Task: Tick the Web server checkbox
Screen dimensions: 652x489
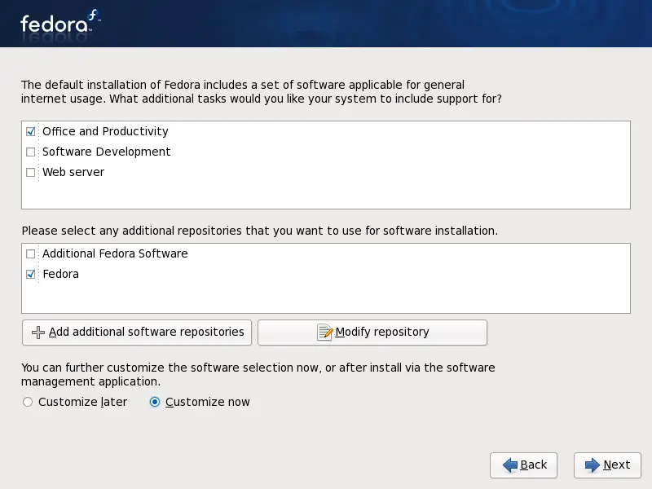Action: [x=30, y=172]
